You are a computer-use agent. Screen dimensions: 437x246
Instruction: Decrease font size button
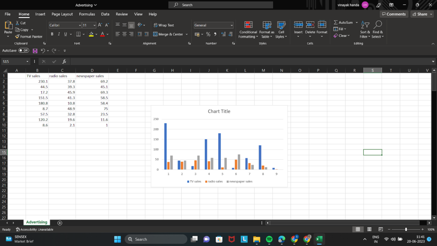(x=107, y=25)
